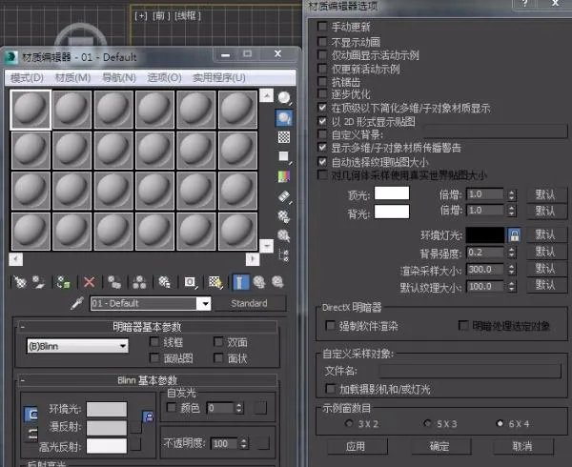Click the black 环境灯光 color swatch
The image size is (572, 467).
(485, 235)
